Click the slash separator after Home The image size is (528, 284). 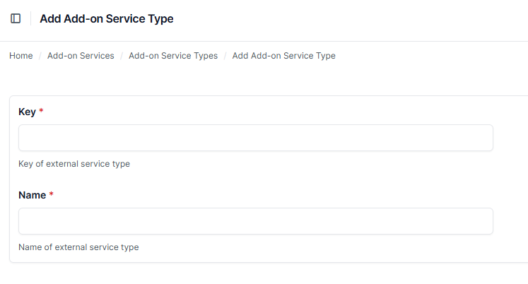point(40,56)
